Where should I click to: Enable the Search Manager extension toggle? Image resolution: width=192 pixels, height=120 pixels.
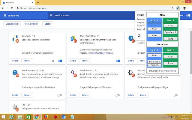click(60, 95)
